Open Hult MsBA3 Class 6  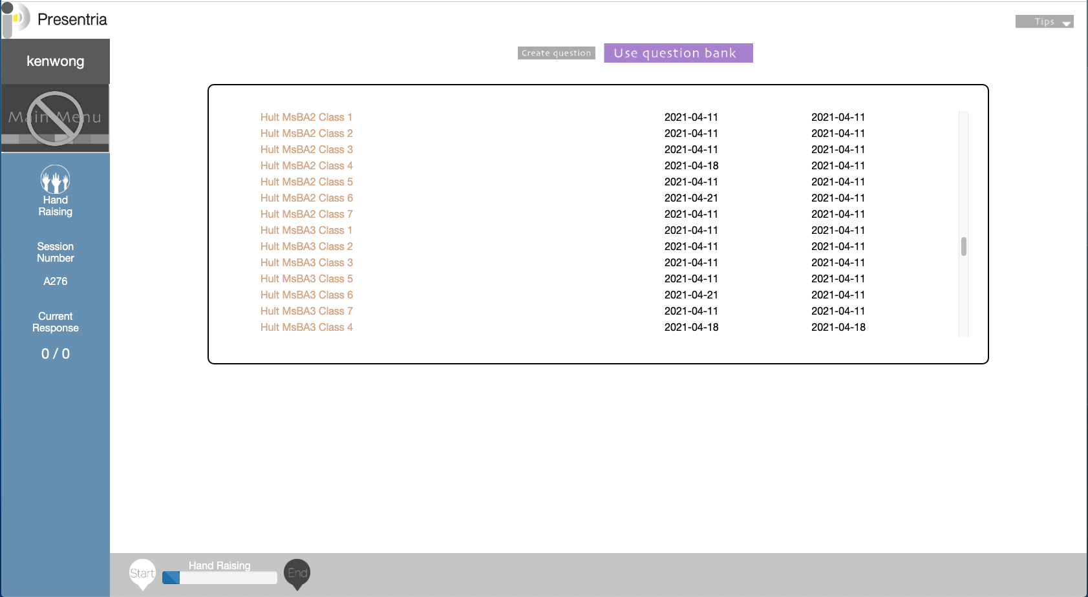pyautogui.click(x=306, y=295)
